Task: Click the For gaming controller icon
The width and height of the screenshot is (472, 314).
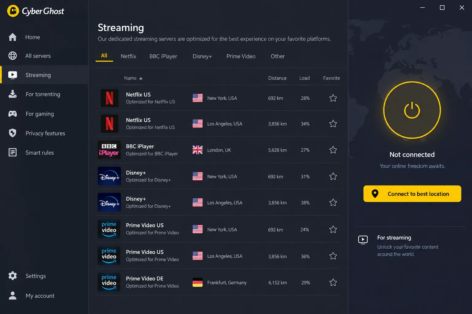Action: [13, 114]
